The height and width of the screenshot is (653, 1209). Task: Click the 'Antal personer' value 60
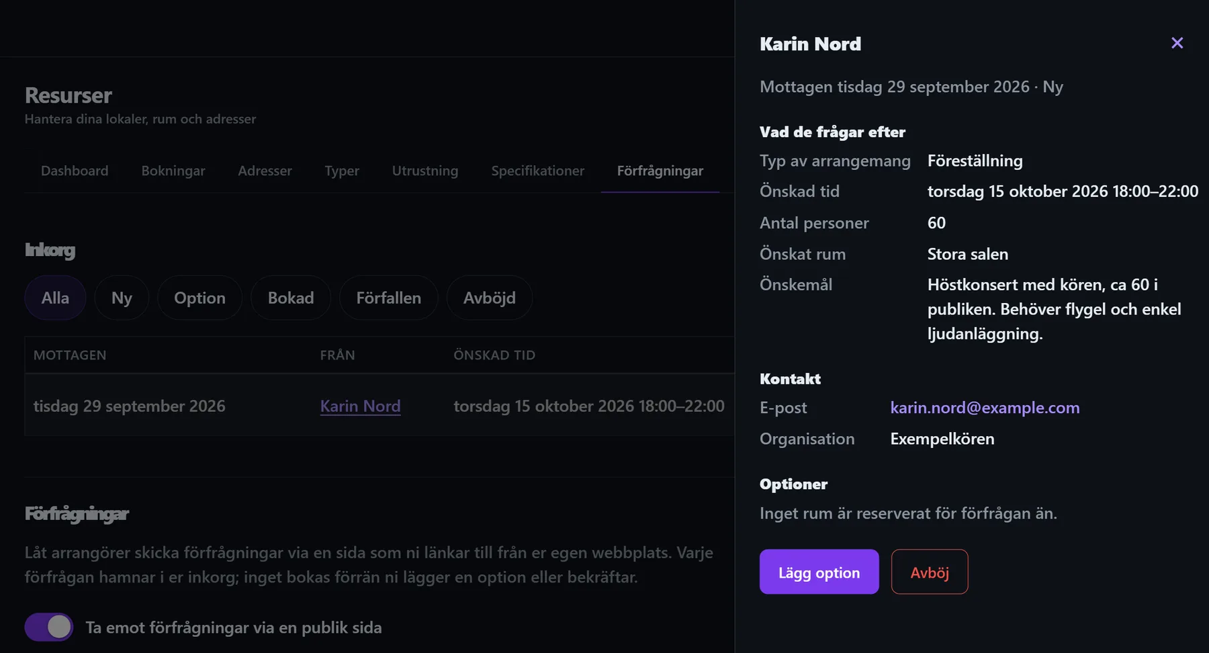click(x=936, y=223)
